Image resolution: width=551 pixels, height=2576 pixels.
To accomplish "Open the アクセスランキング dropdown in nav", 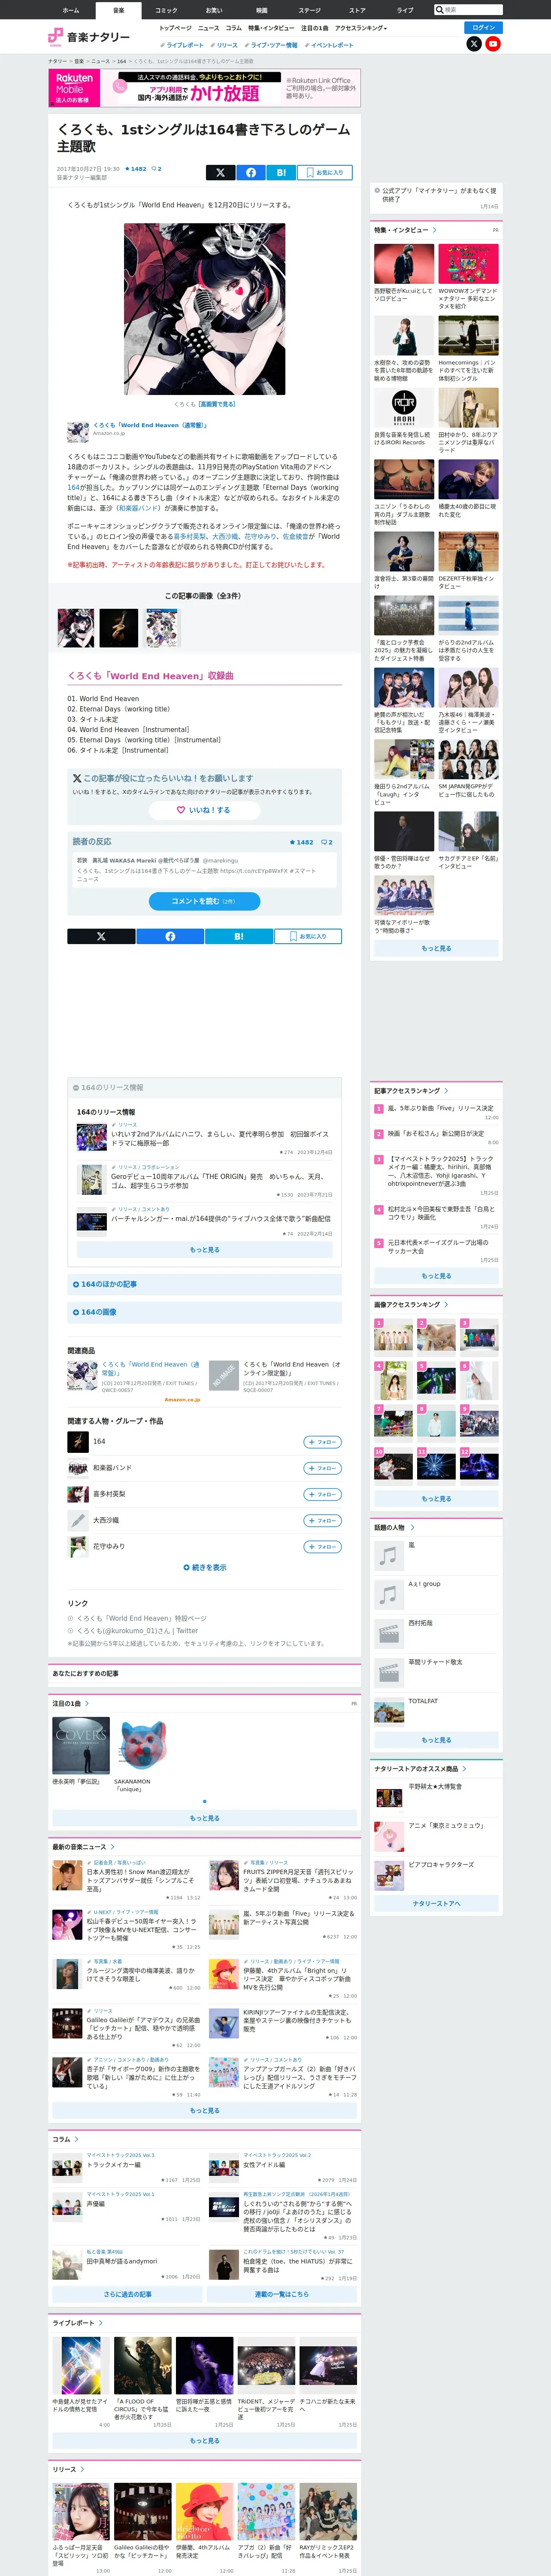I will pyautogui.click(x=361, y=28).
